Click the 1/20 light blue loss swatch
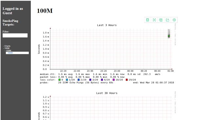This screenshot has height=120, width=213. 67,80
